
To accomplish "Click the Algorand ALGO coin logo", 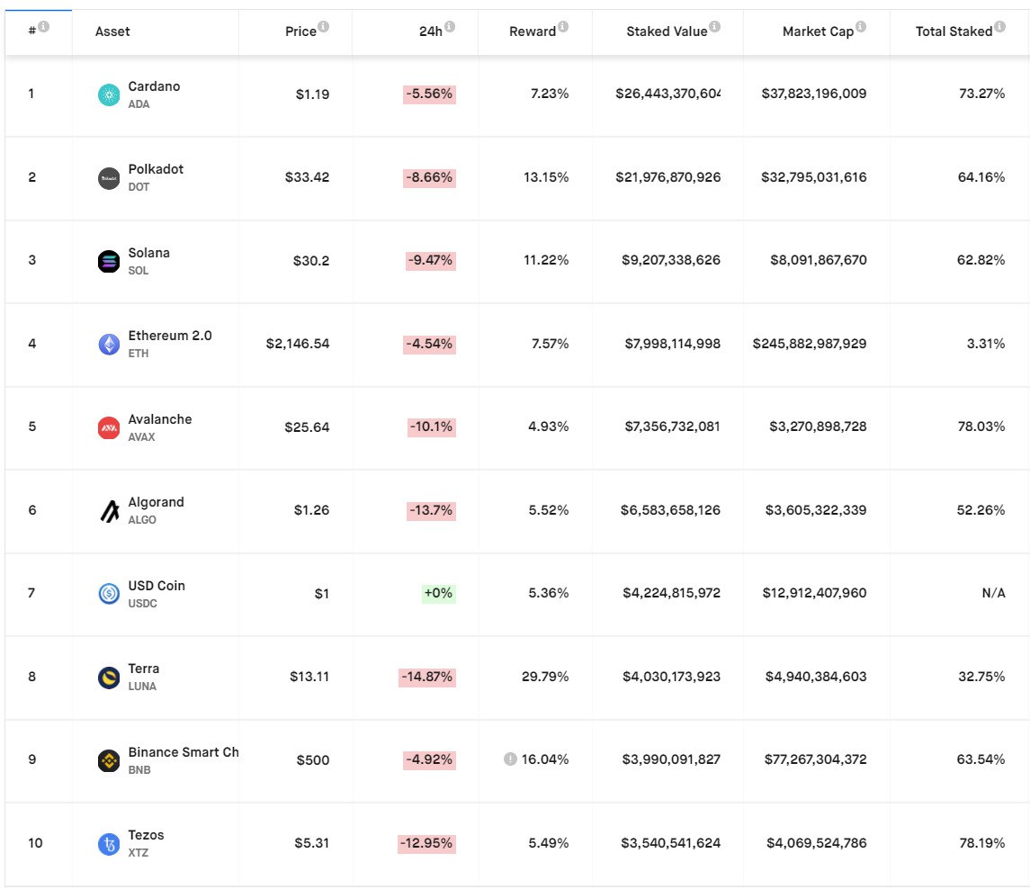I will (109, 511).
